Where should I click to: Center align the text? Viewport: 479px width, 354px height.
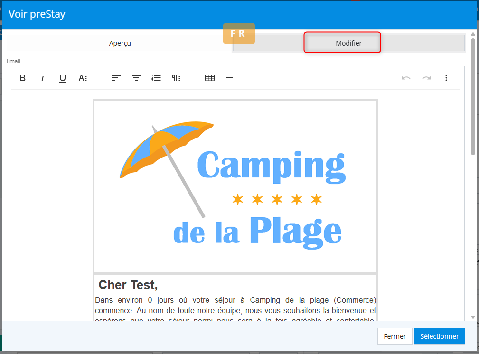pyautogui.click(x=136, y=78)
